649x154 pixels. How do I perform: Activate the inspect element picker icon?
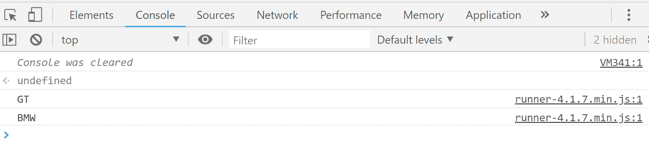pyautogui.click(x=11, y=15)
